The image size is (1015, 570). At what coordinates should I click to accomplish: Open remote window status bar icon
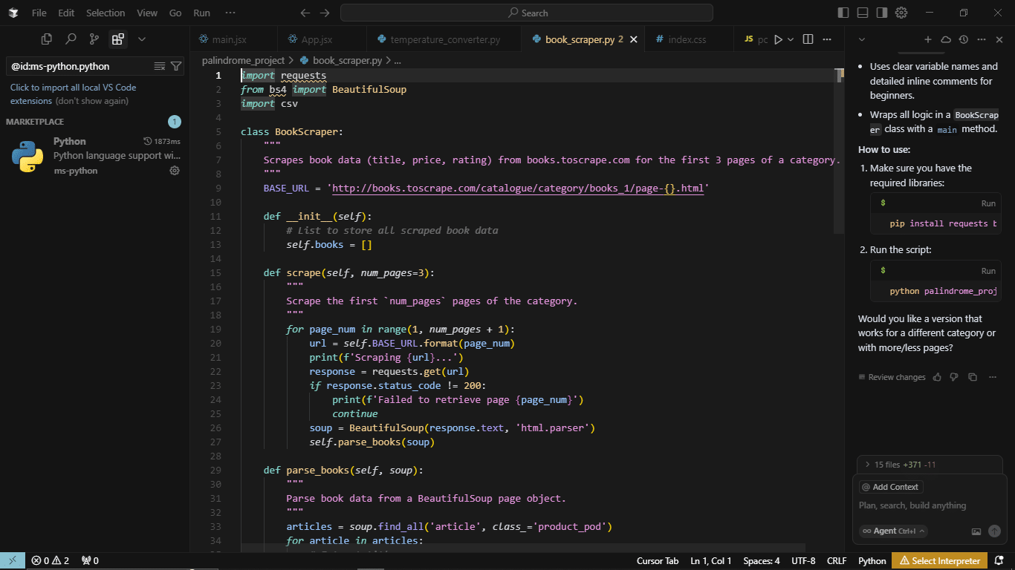(13, 560)
